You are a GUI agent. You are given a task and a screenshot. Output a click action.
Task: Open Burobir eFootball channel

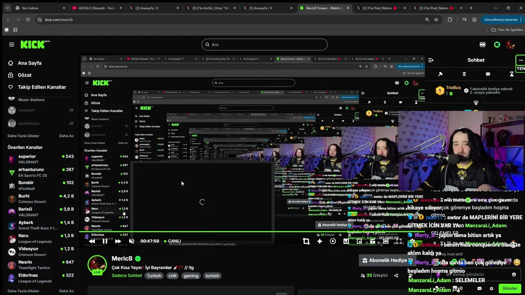tap(41, 185)
